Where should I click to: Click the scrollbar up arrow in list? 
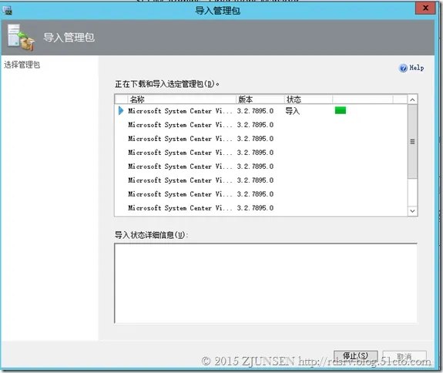[x=412, y=99]
